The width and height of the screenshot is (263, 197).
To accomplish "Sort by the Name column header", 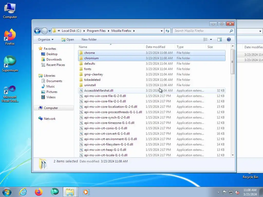I will click(111, 47).
